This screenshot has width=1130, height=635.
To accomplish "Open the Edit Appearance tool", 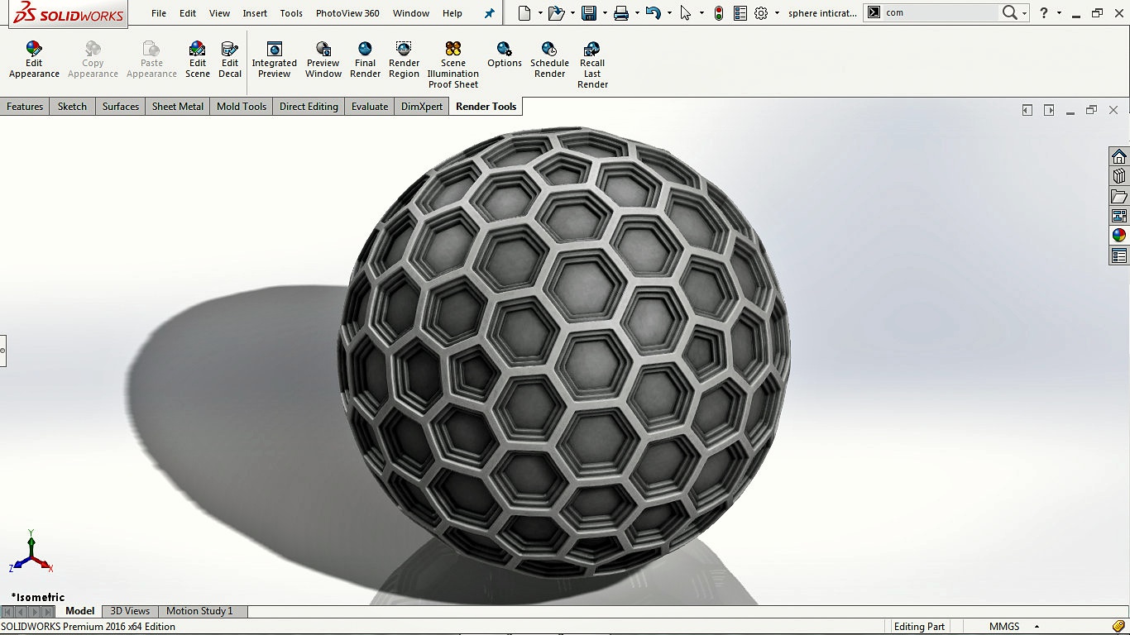I will [33, 58].
